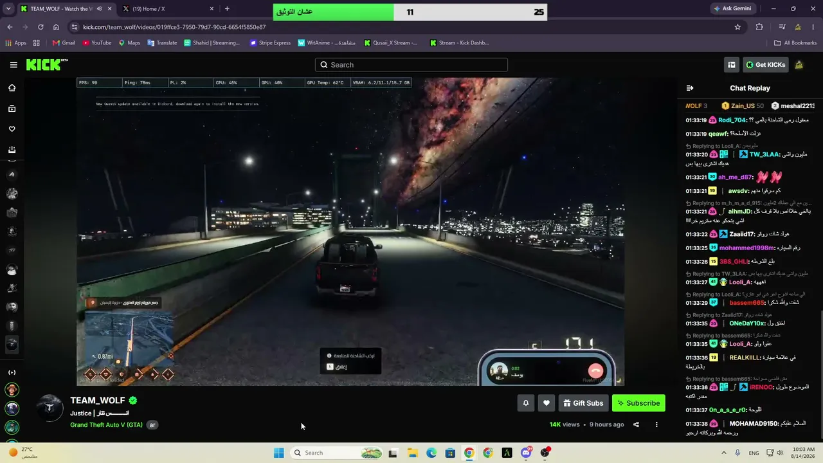The height and width of the screenshot is (463, 823).
Task: Open Chrome's three-dot menu
Action: click(813, 27)
